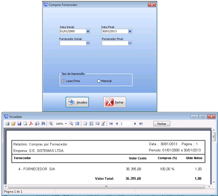Viewport: 218px width, 196px height.
Task: Open report file with folder icon
Action: click(x=13, y=124)
